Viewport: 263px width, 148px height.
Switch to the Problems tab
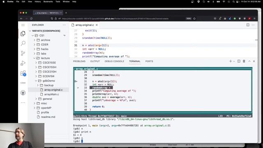tap(79, 61)
